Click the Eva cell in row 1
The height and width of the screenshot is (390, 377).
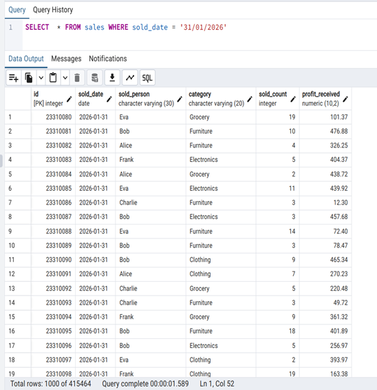pos(151,117)
